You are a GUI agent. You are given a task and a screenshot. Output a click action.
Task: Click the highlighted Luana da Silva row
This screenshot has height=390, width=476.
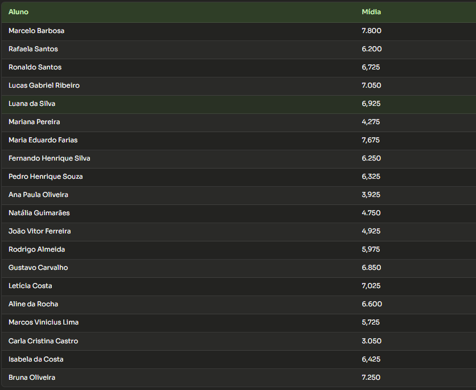(x=239, y=104)
